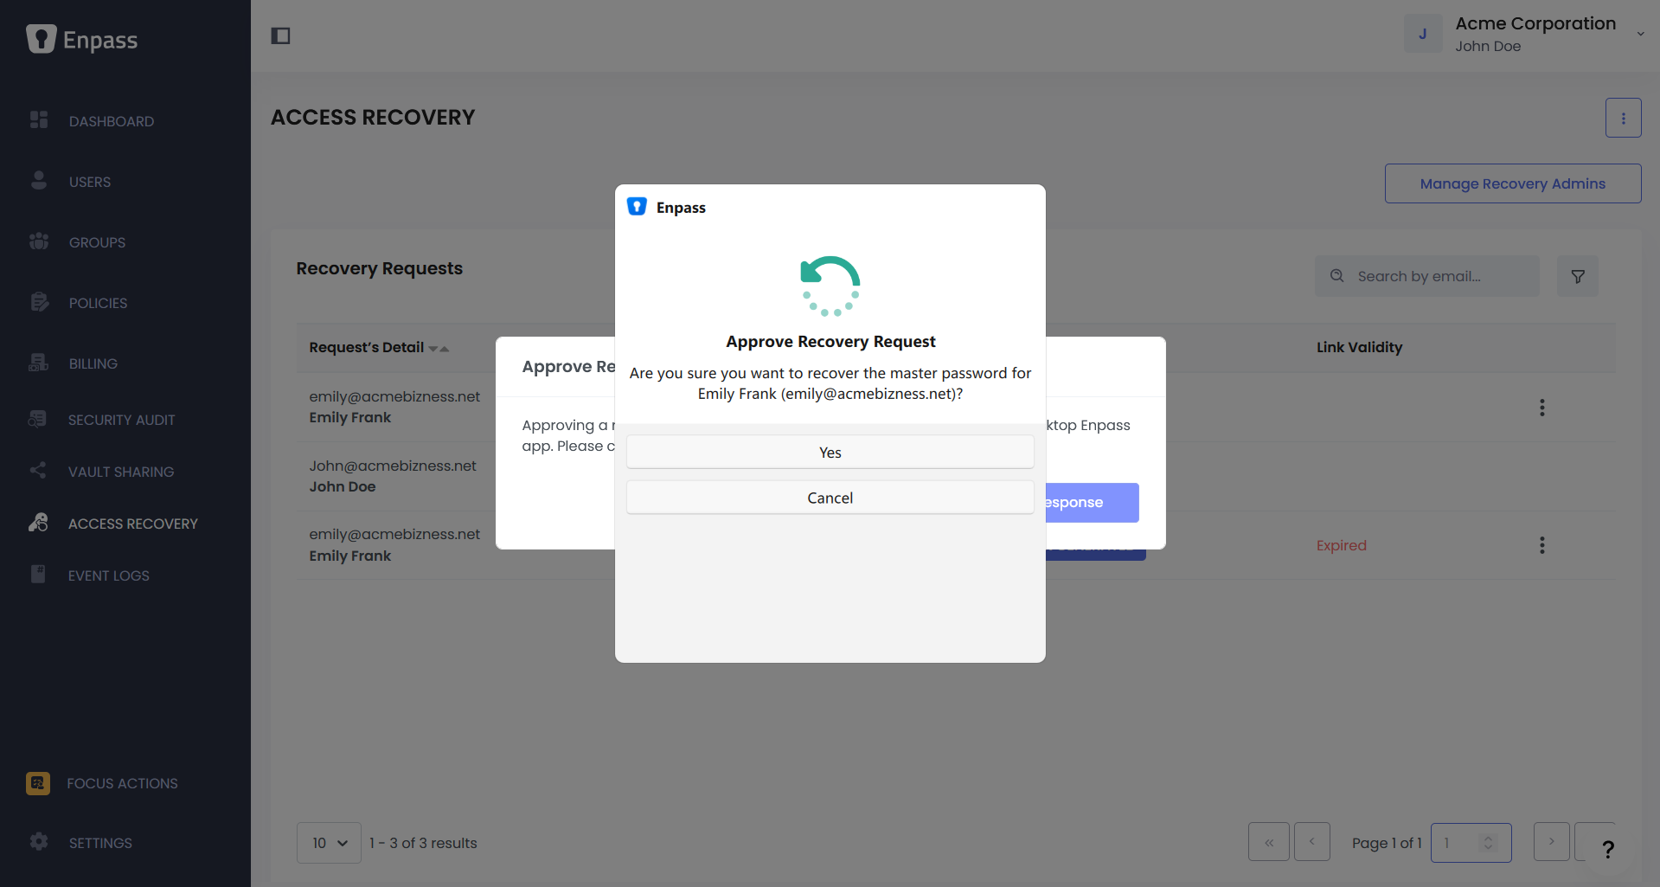Open the page options three-dot menu
This screenshot has width=1660, height=887.
coord(1623,118)
